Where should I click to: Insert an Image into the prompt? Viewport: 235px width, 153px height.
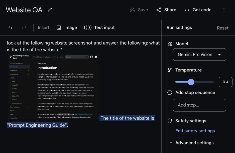67,27
